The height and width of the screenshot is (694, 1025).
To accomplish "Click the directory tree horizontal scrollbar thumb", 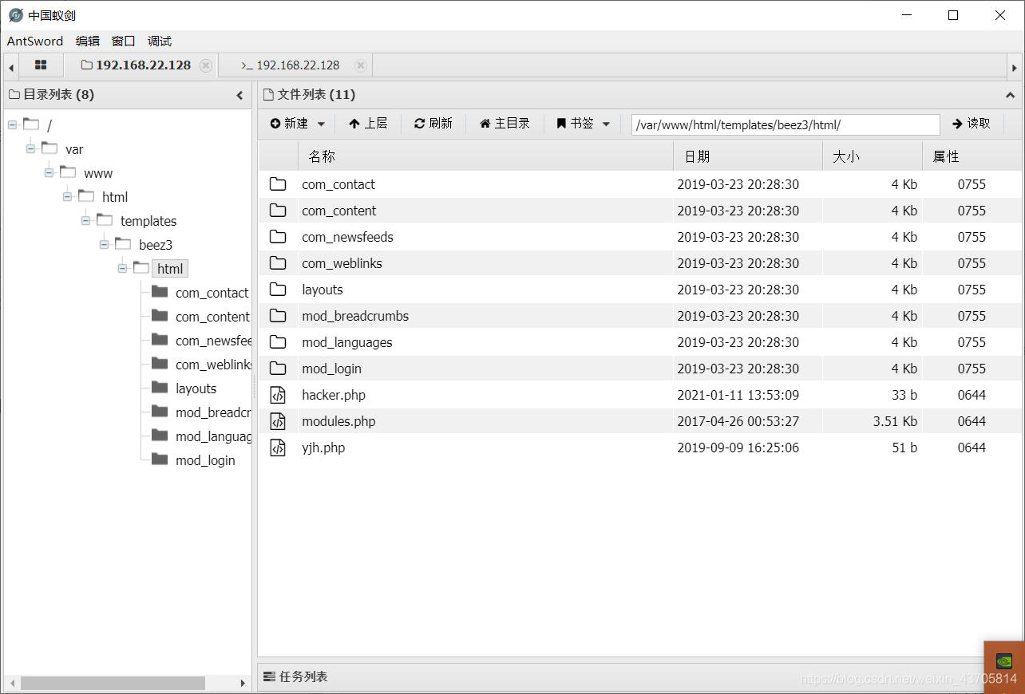I will [x=113, y=684].
